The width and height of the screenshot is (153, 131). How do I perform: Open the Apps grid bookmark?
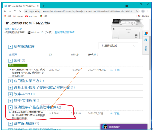tap(8, 16)
